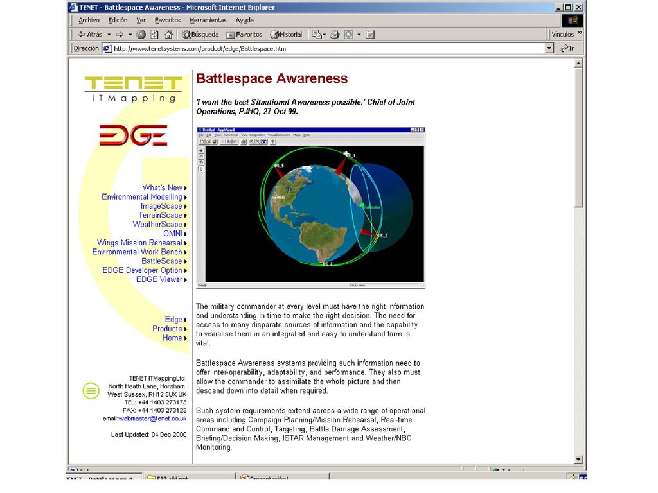Click the page icon in address bar

click(107, 49)
